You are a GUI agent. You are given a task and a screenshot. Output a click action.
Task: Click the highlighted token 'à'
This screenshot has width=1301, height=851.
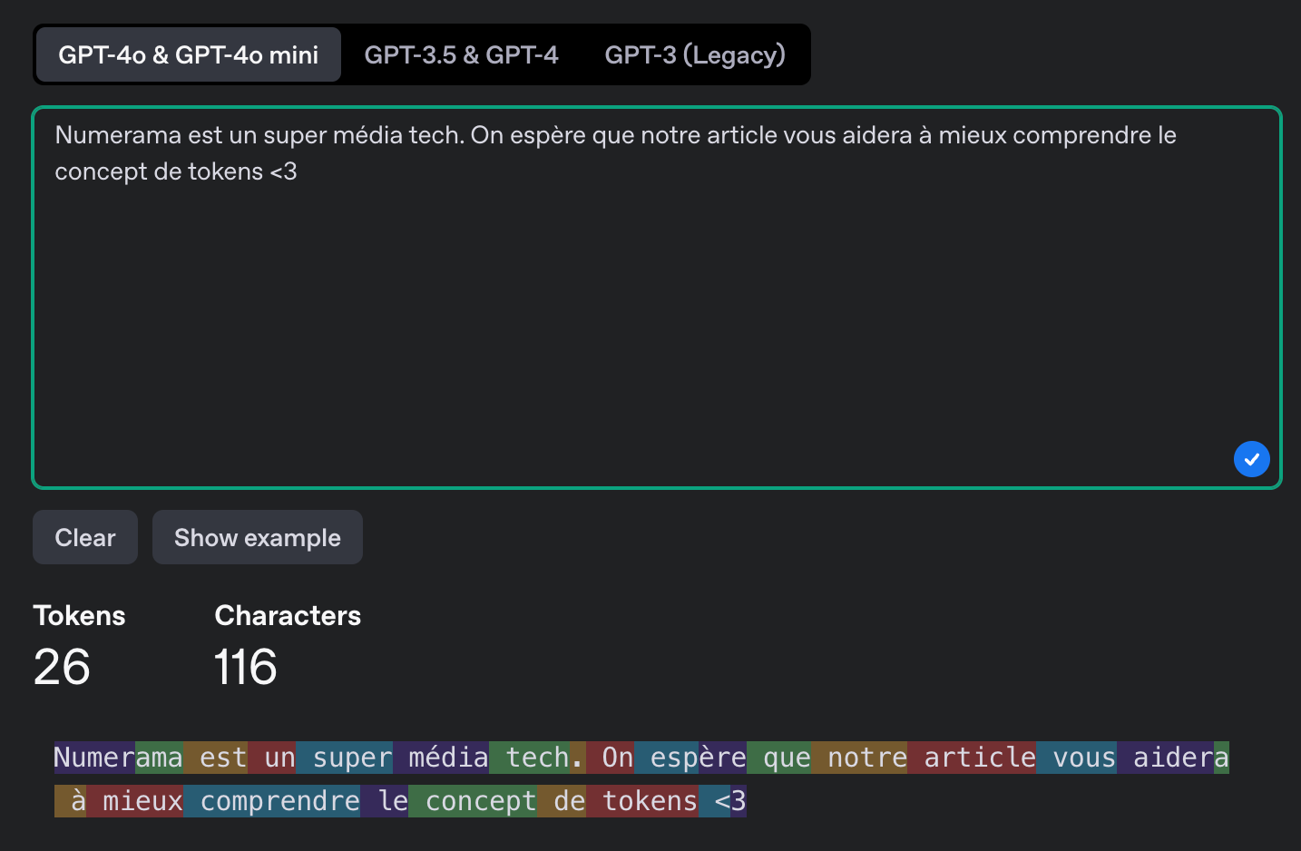[x=71, y=801]
